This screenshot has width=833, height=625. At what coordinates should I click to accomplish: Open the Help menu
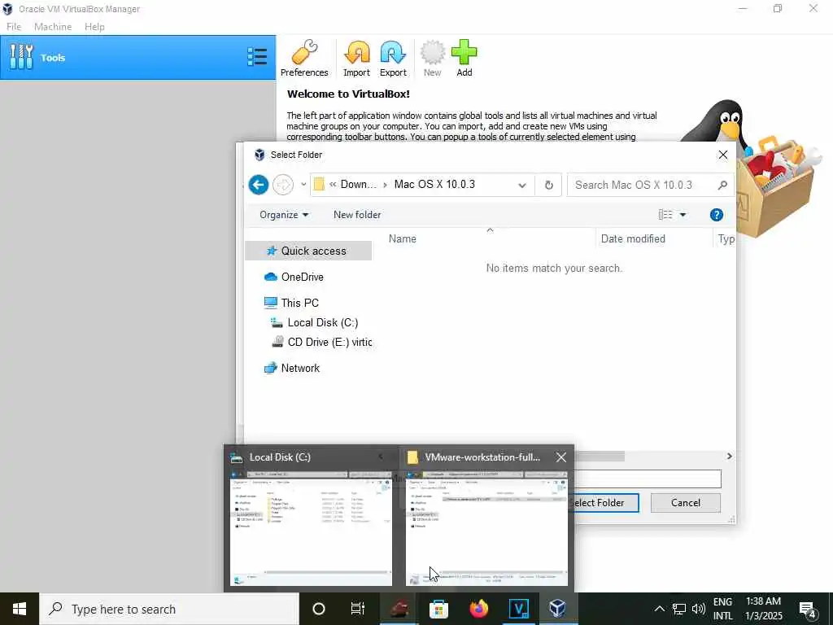click(94, 27)
